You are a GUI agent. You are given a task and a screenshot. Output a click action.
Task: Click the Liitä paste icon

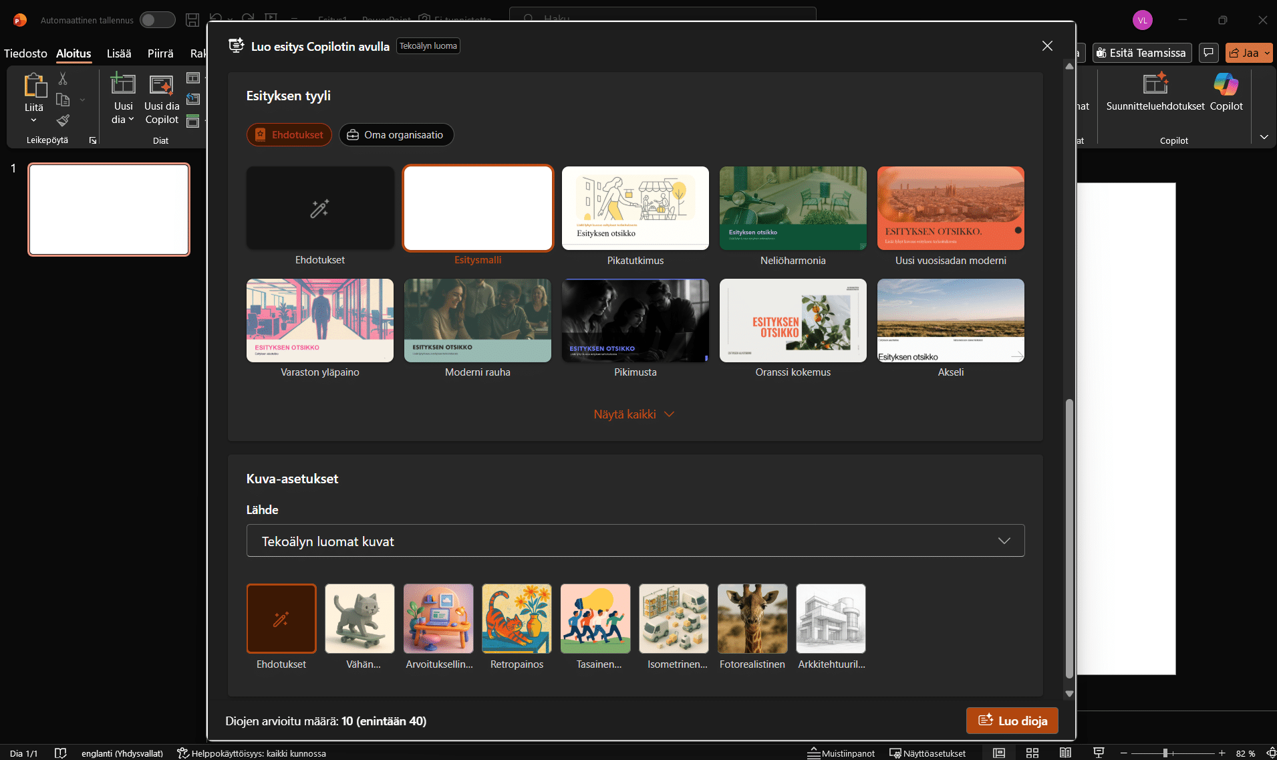click(34, 86)
